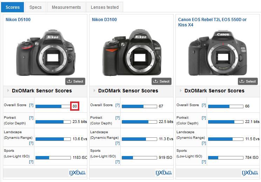Click DxOMark logo in Canon panel

pos(250,173)
